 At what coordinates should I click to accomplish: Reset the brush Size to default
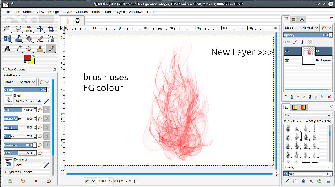(40, 110)
